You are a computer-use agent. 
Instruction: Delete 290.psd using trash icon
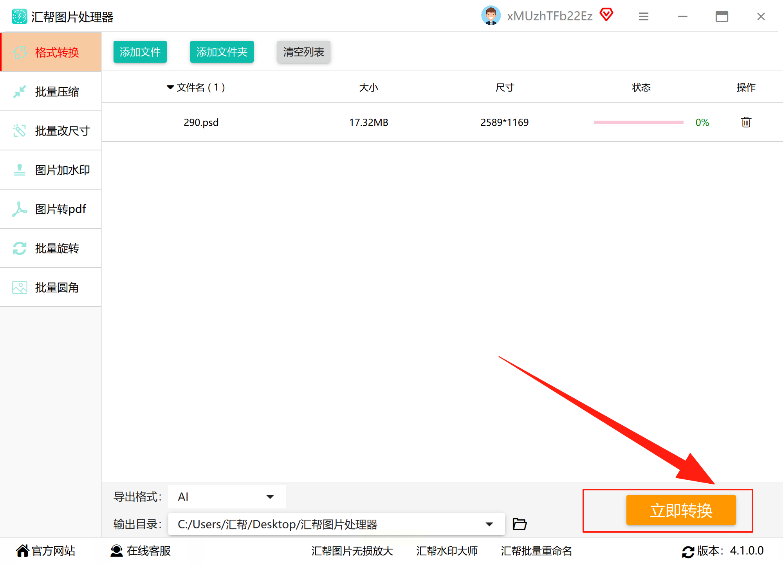pyautogui.click(x=746, y=122)
